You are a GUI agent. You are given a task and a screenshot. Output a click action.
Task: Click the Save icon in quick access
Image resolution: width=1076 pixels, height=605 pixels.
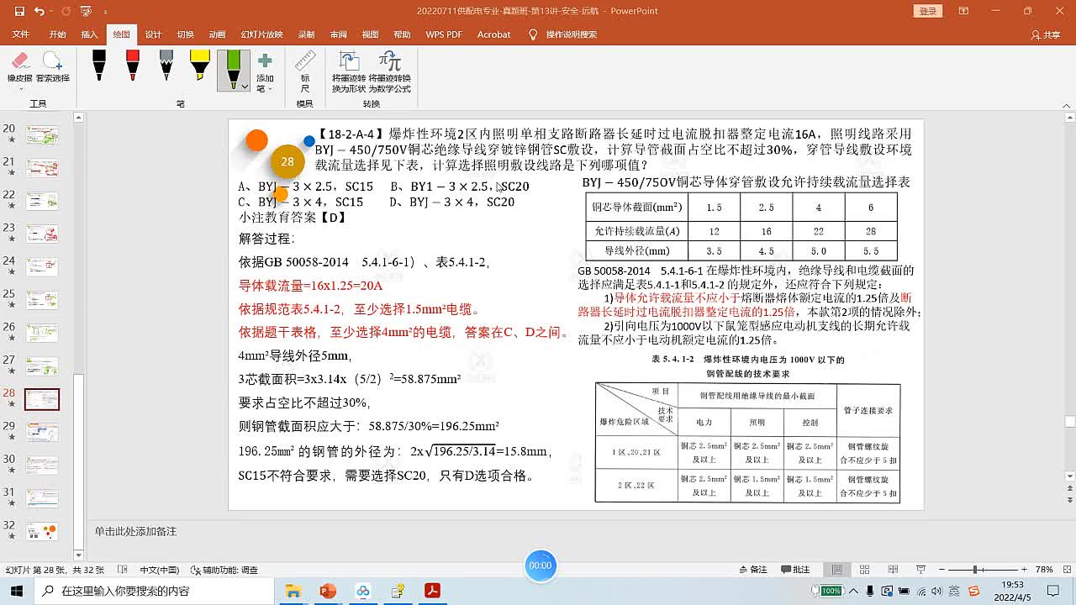tap(18, 12)
